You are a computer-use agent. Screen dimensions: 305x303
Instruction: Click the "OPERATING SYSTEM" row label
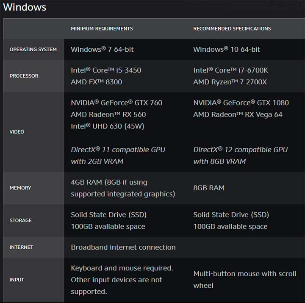pyautogui.click(x=33, y=50)
